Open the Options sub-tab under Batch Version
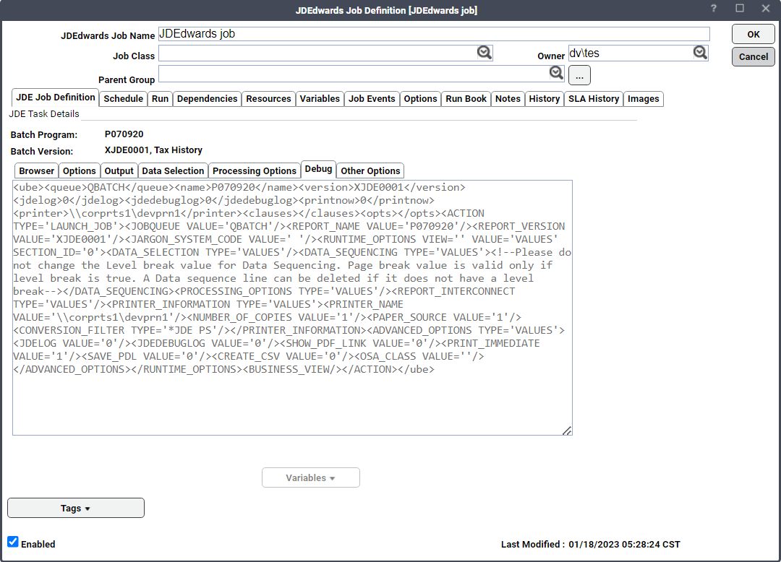 [80, 170]
